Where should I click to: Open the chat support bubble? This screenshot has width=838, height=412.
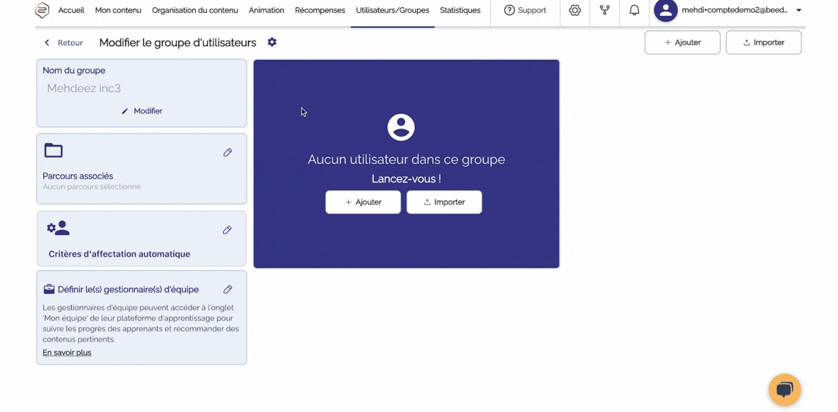click(x=784, y=390)
